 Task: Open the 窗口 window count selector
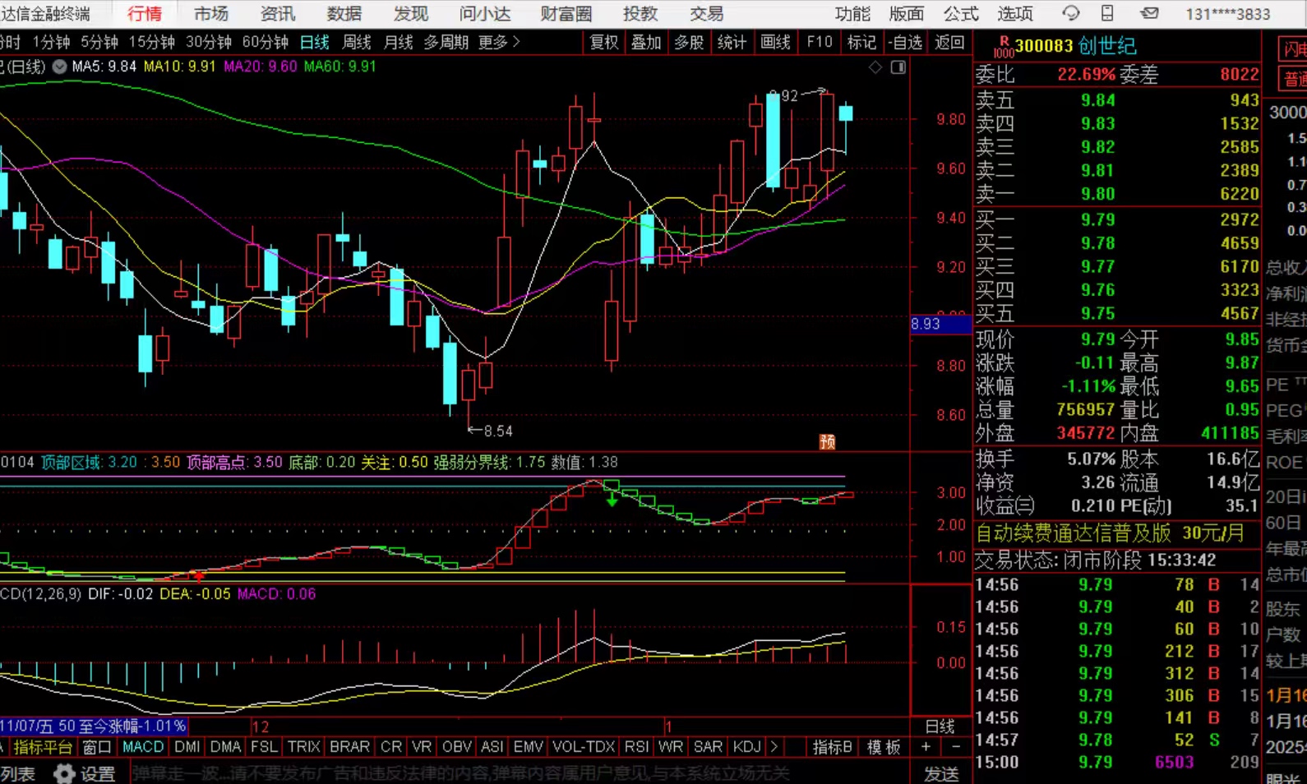tap(97, 746)
